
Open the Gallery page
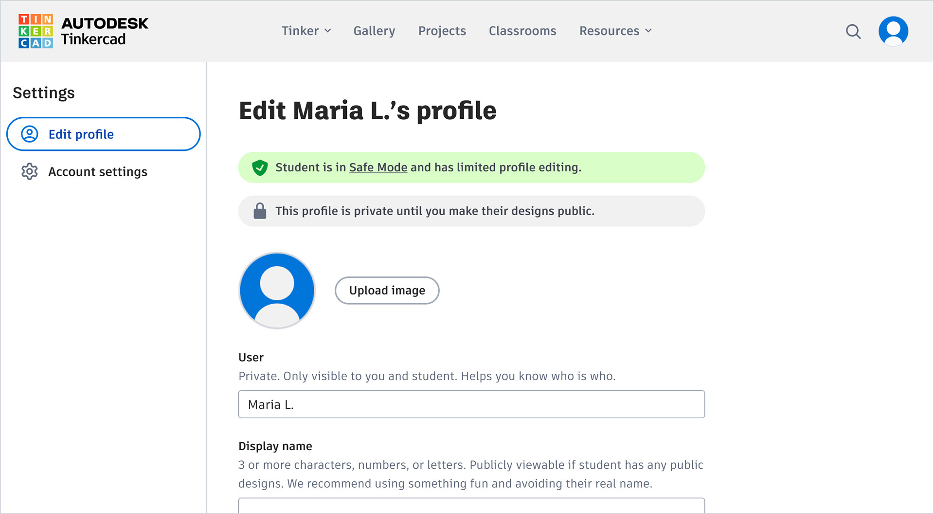[374, 31]
